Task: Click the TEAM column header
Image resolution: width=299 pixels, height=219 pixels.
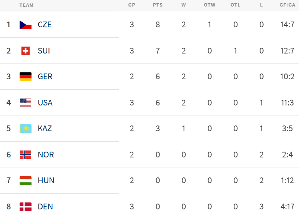Action: (x=27, y=5)
